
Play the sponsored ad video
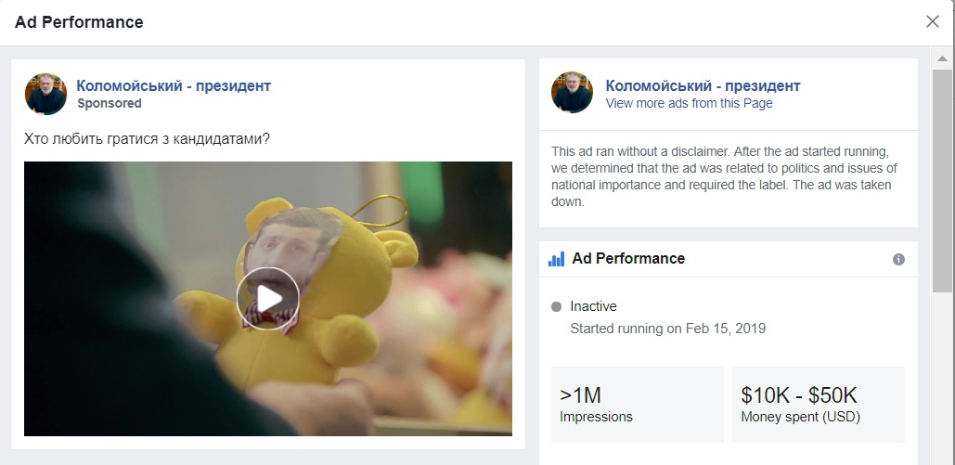click(267, 298)
